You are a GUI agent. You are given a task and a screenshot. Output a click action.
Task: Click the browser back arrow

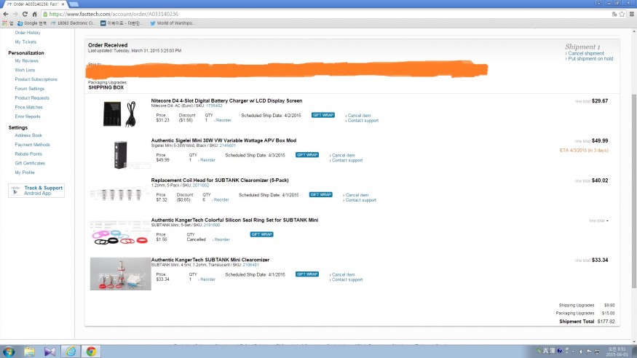[x=6, y=14]
